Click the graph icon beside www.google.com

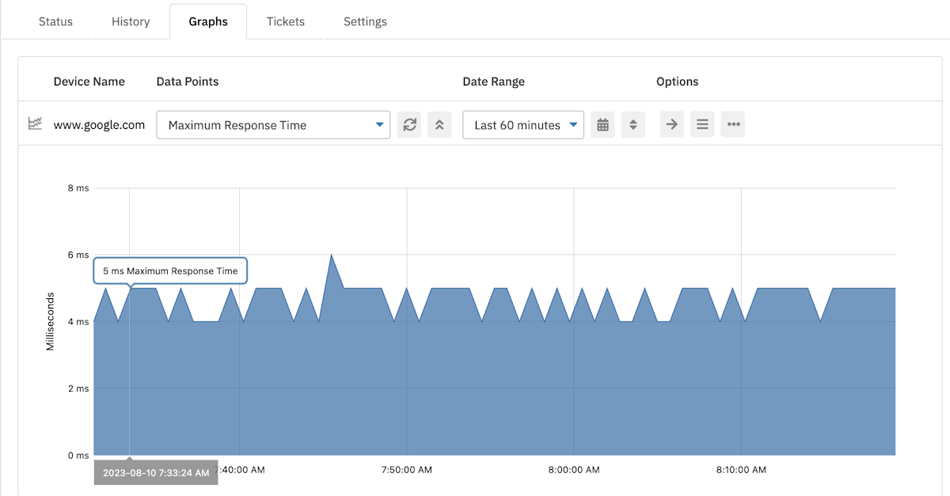[33, 124]
